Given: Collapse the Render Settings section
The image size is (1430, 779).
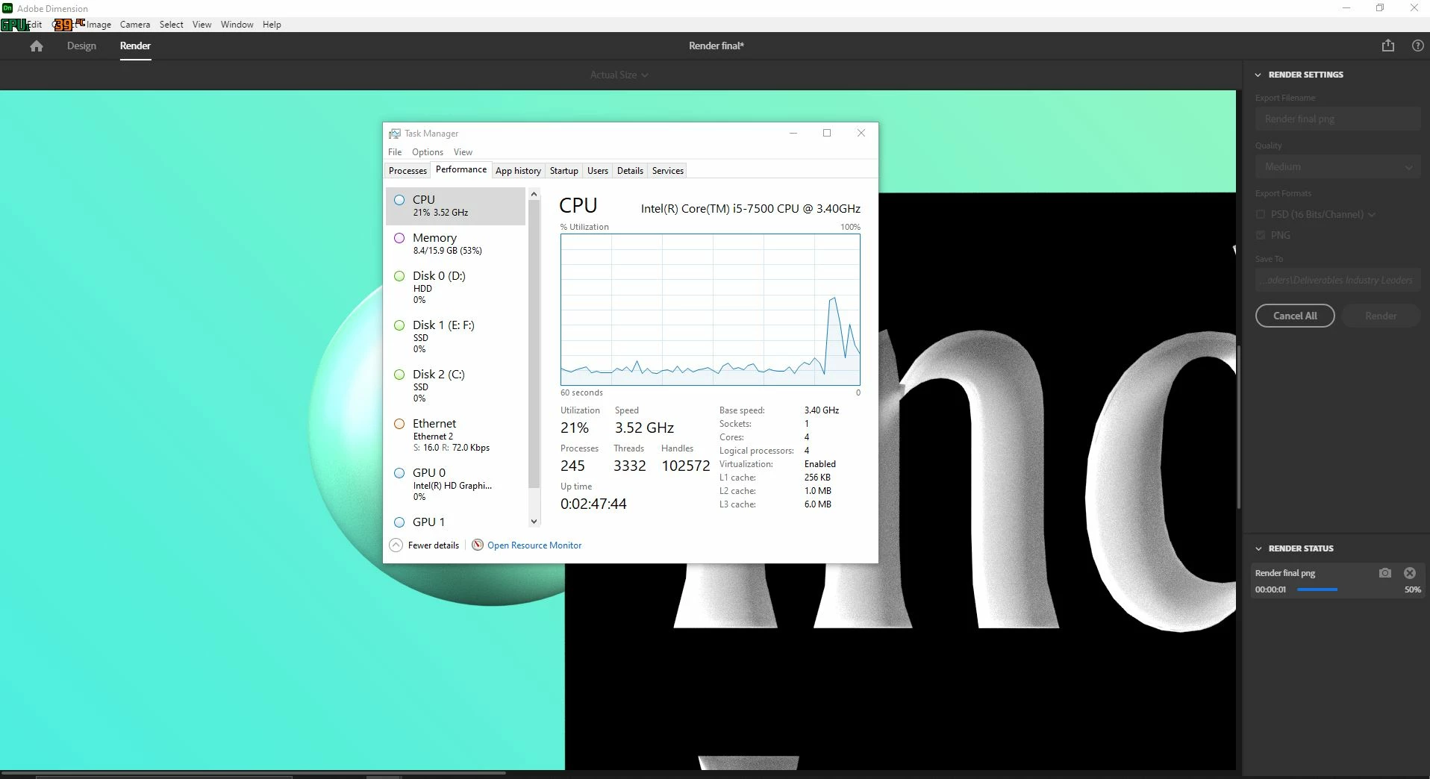Looking at the screenshot, I should pyautogui.click(x=1258, y=75).
